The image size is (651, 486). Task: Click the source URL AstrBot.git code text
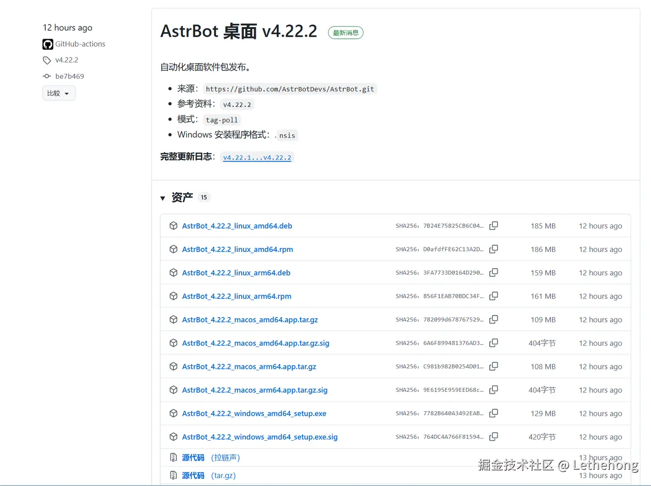pos(290,89)
